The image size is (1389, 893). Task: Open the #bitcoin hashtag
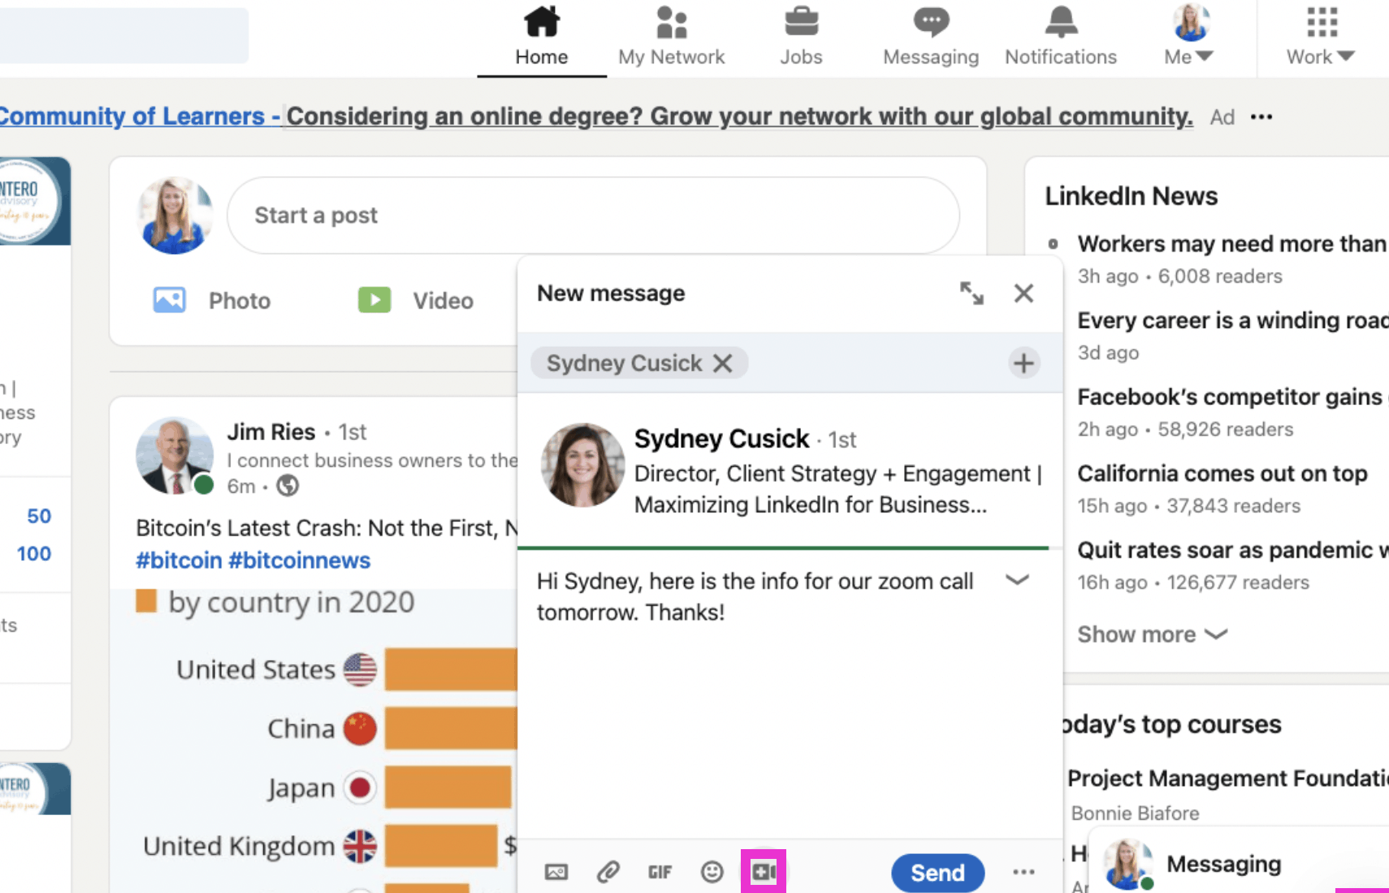pos(179,560)
